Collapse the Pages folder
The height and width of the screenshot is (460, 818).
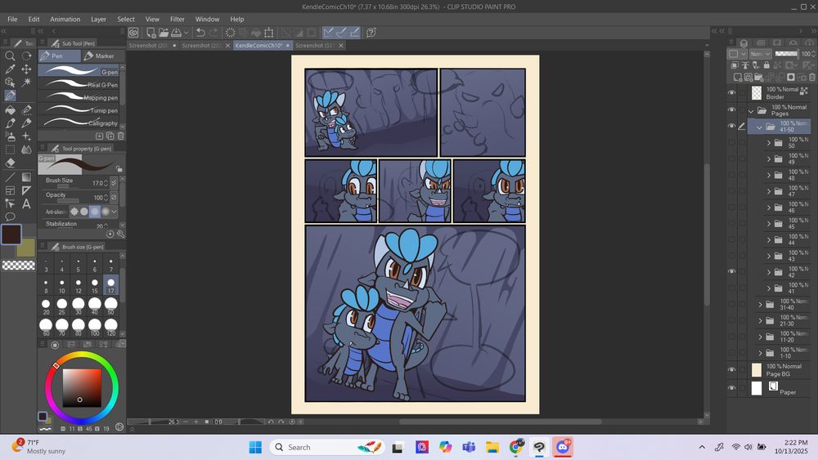(751, 110)
